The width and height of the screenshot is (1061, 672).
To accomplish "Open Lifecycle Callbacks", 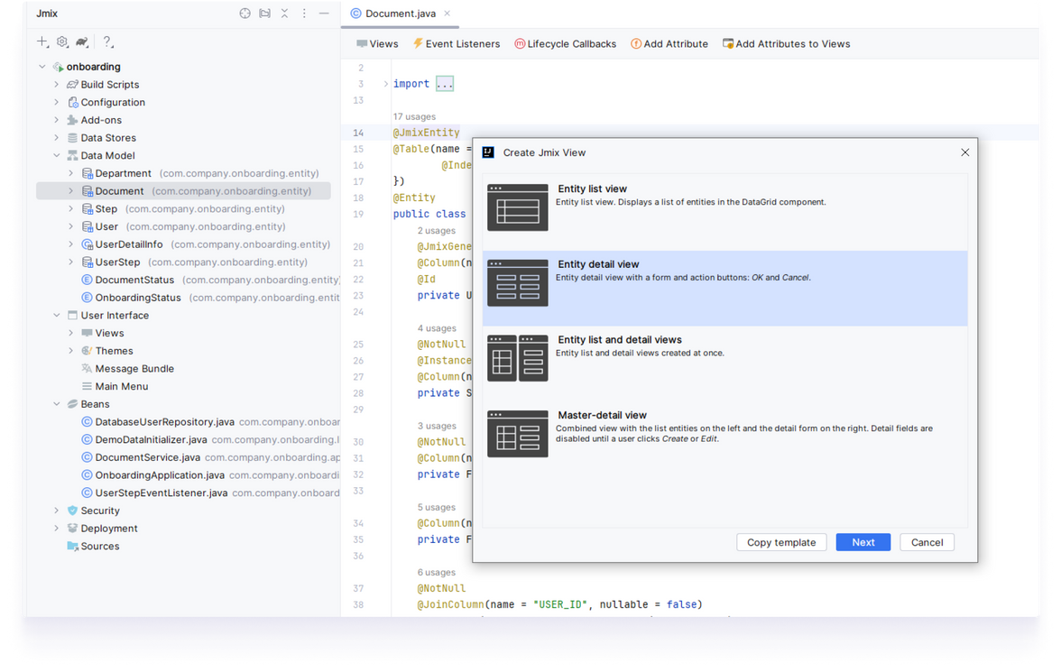I will (x=566, y=44).
